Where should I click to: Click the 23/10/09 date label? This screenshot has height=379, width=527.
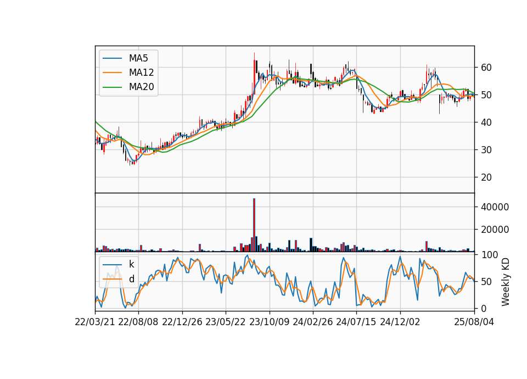[x=269, y=322]
